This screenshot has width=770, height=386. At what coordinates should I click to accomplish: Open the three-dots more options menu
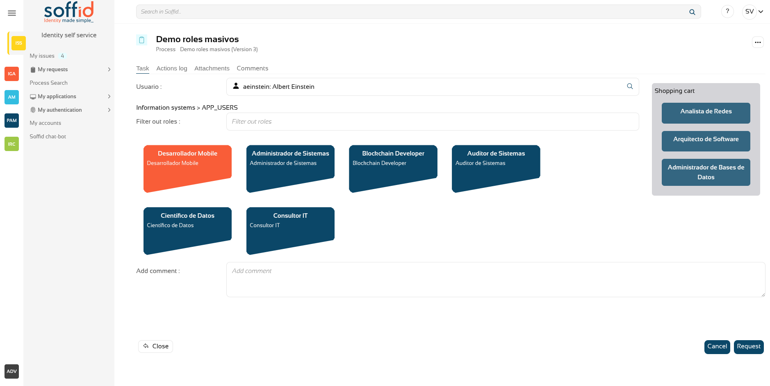click(x=758, y=42)
